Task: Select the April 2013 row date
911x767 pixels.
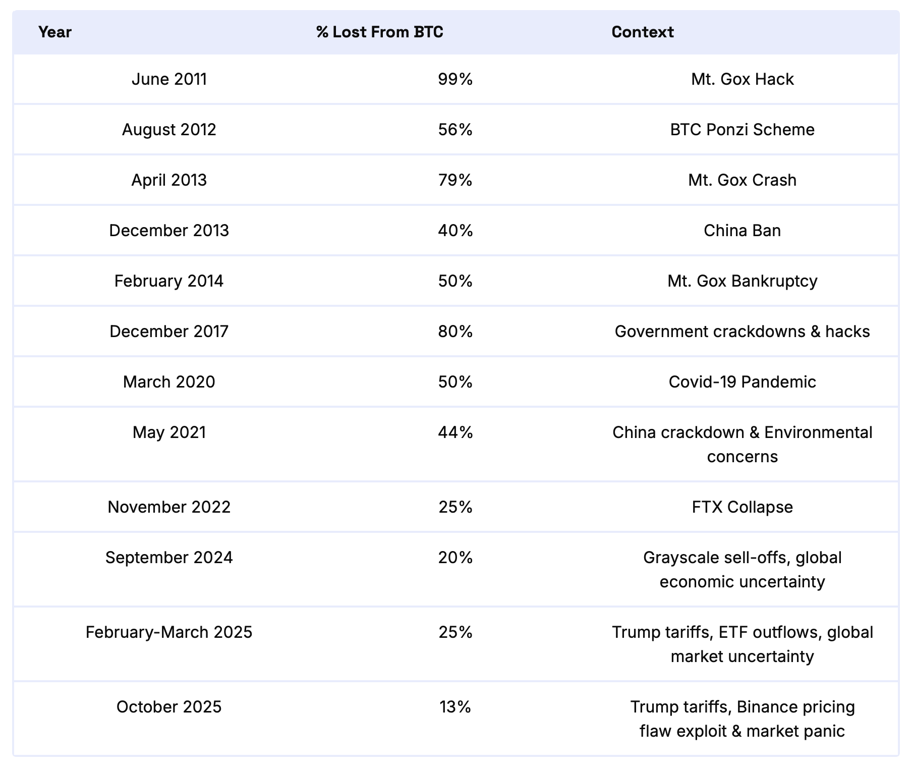Action: tap(169, 180)
